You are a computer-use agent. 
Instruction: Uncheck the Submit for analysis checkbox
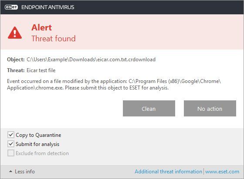(x=11, y=144)
